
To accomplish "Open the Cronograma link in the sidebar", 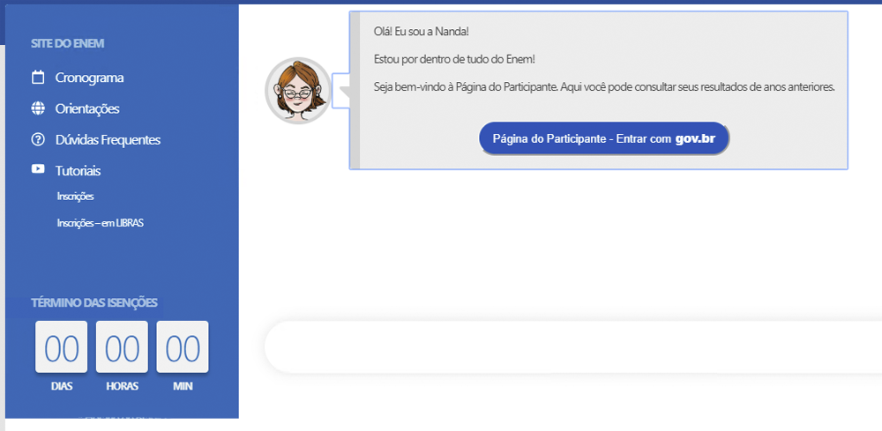I will [x=89, y=78].
